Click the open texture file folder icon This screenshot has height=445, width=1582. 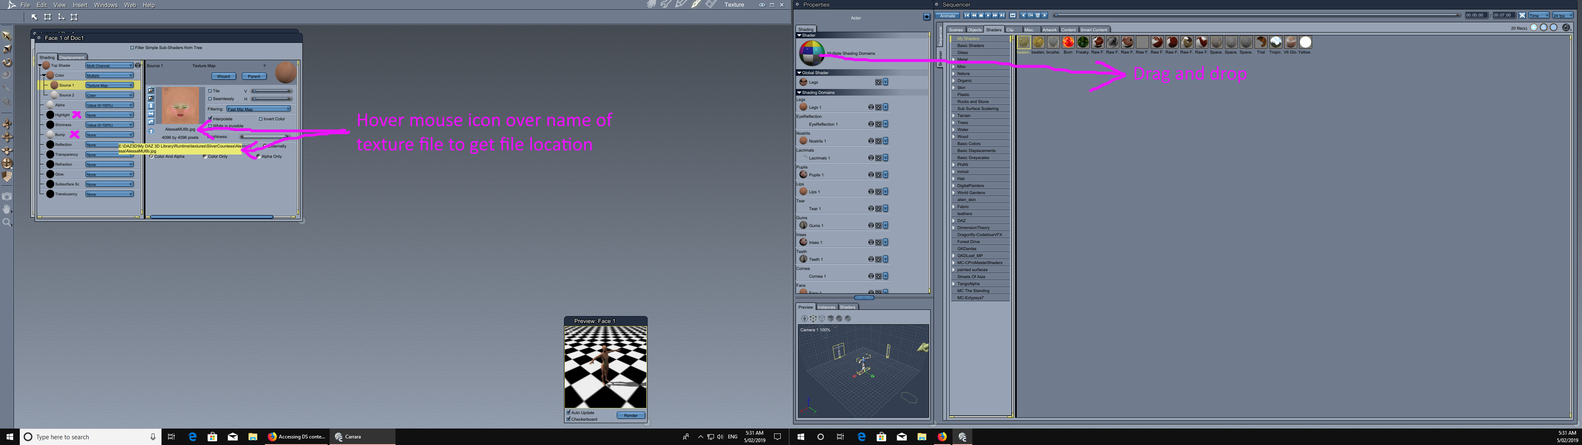point(151,90)
